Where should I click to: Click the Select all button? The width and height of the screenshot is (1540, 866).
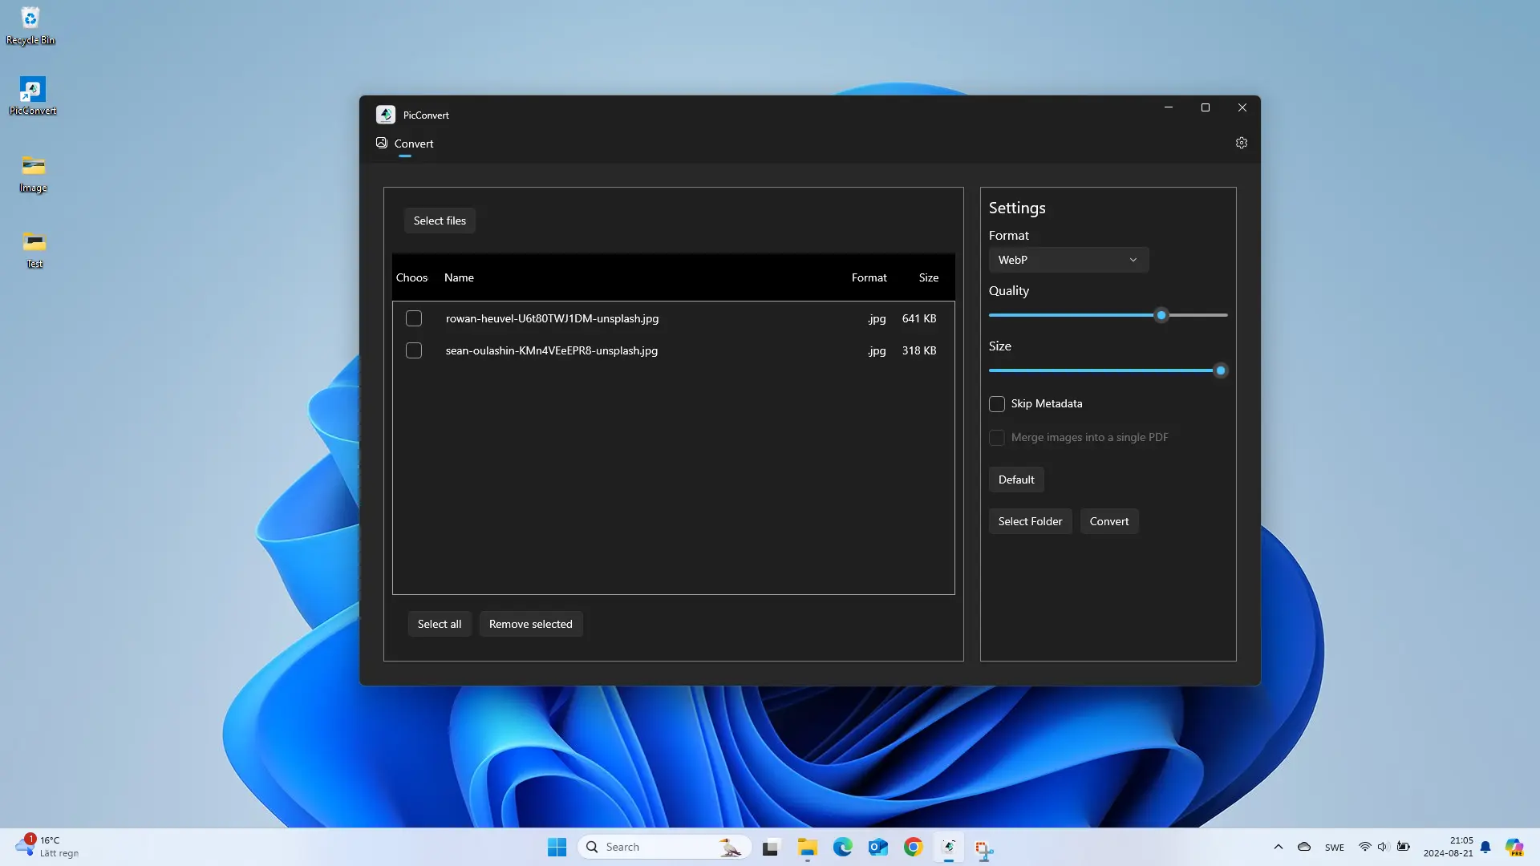pos(440,624)
